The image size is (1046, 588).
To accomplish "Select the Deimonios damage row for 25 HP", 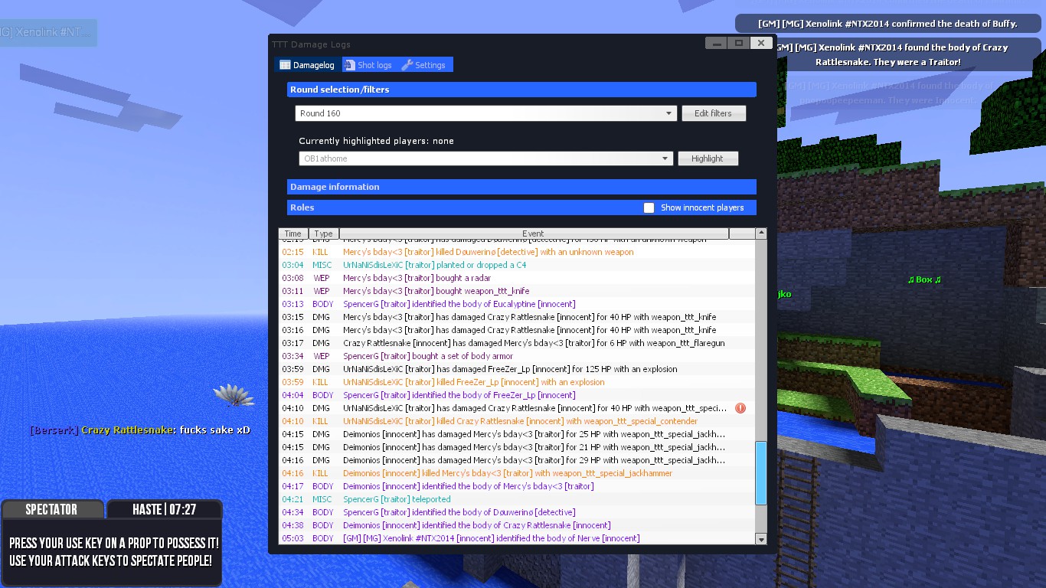I will 517,434.
